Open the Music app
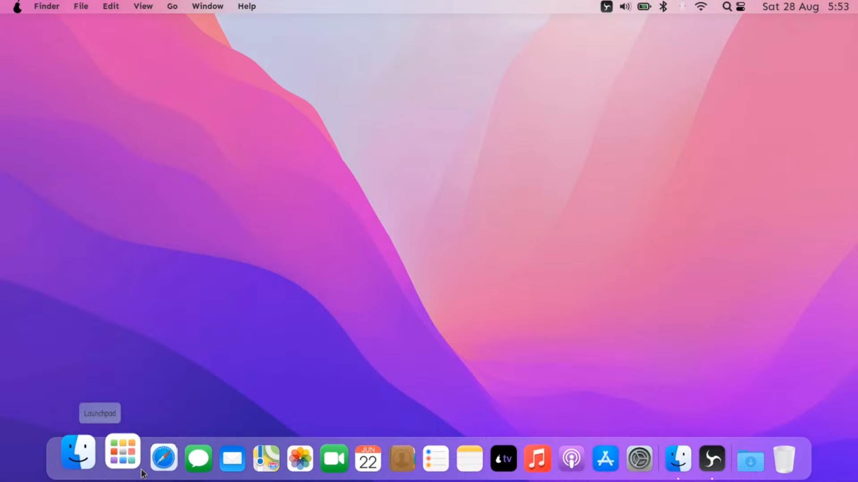 (537, 458)
